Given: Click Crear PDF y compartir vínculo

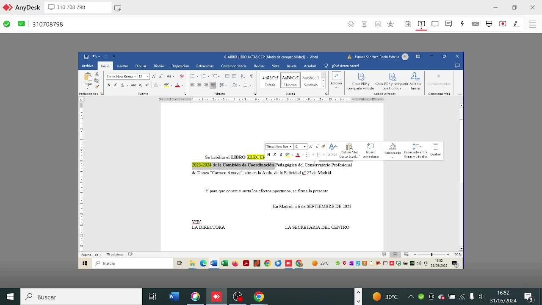Looking at the screenshot, I should pyautogui.click(x=361, y=81).
